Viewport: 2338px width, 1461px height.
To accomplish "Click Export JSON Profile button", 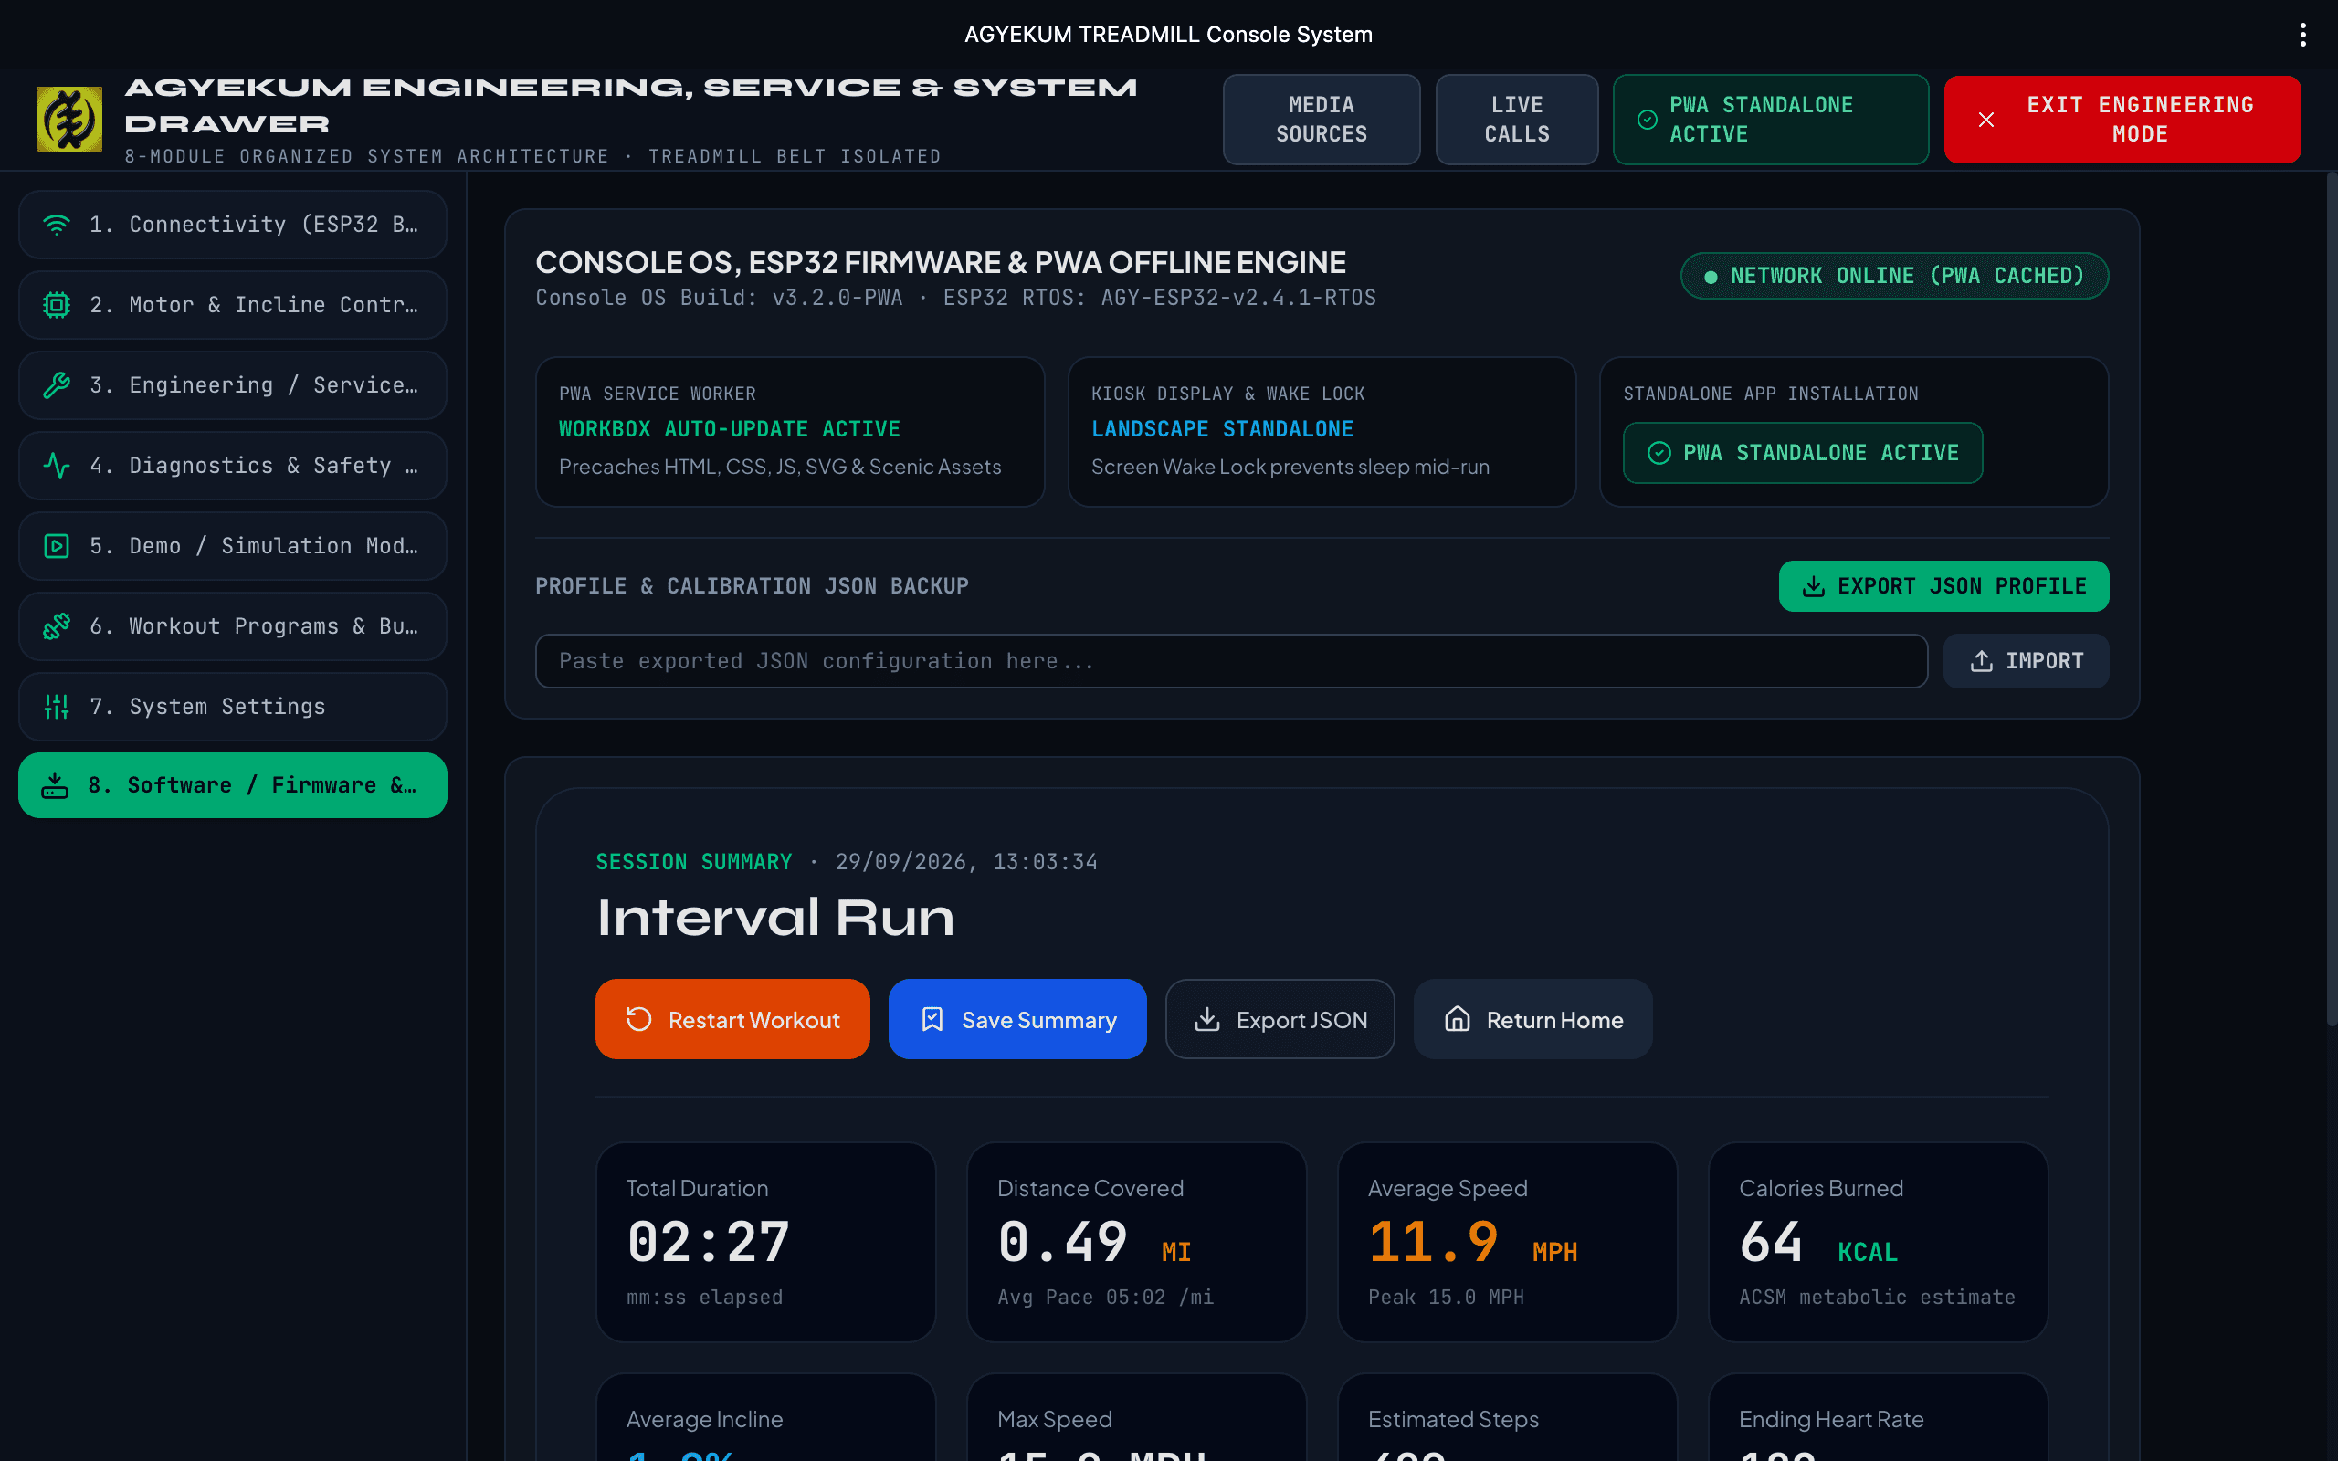I will click(1943, 586).
